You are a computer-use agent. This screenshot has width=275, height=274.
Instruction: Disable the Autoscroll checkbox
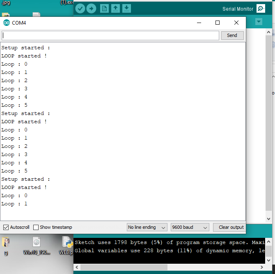(6, 227)
